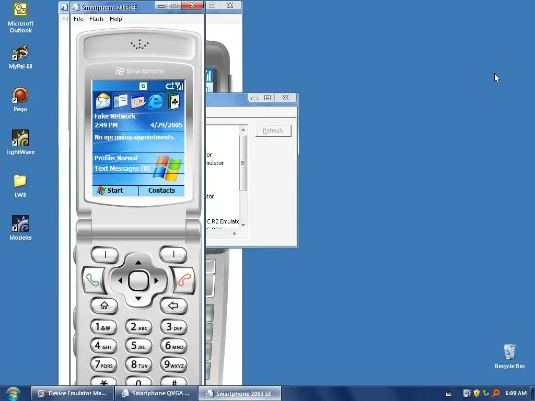
Task: Select 'No upcoming appointments.' line
Action: tap(135, 137)
